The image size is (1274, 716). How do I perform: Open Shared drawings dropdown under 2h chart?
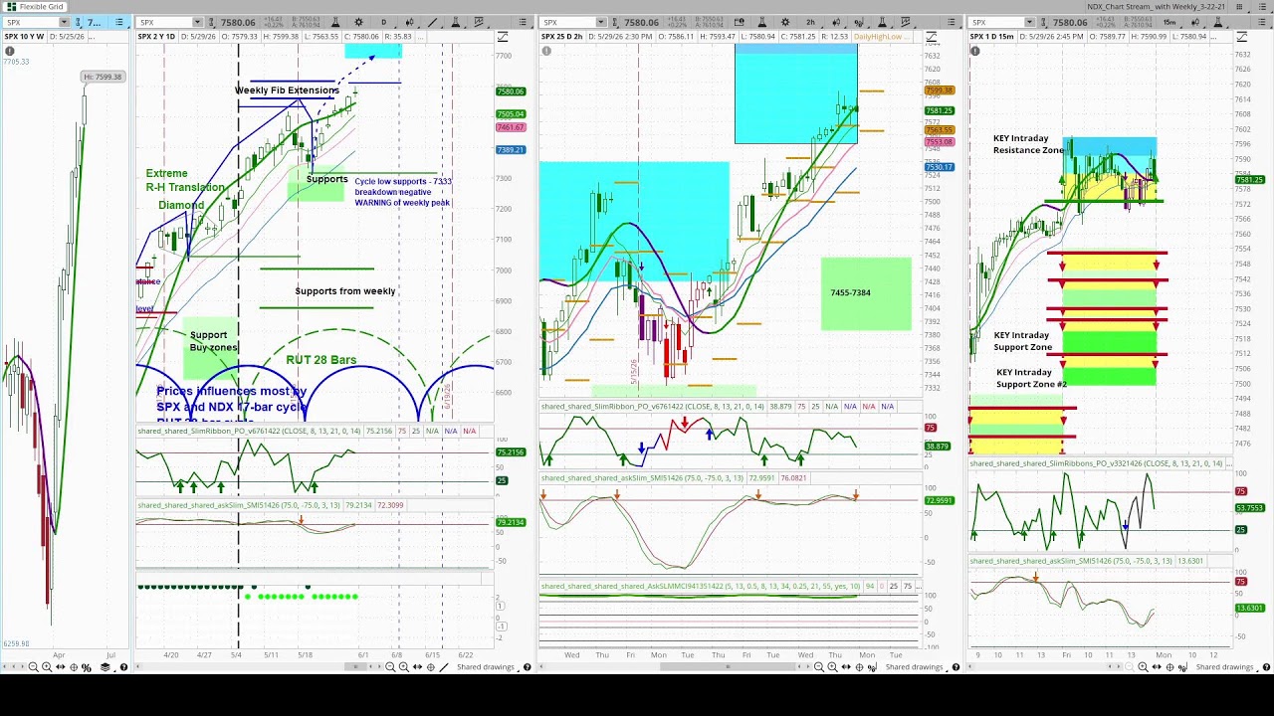917,666
